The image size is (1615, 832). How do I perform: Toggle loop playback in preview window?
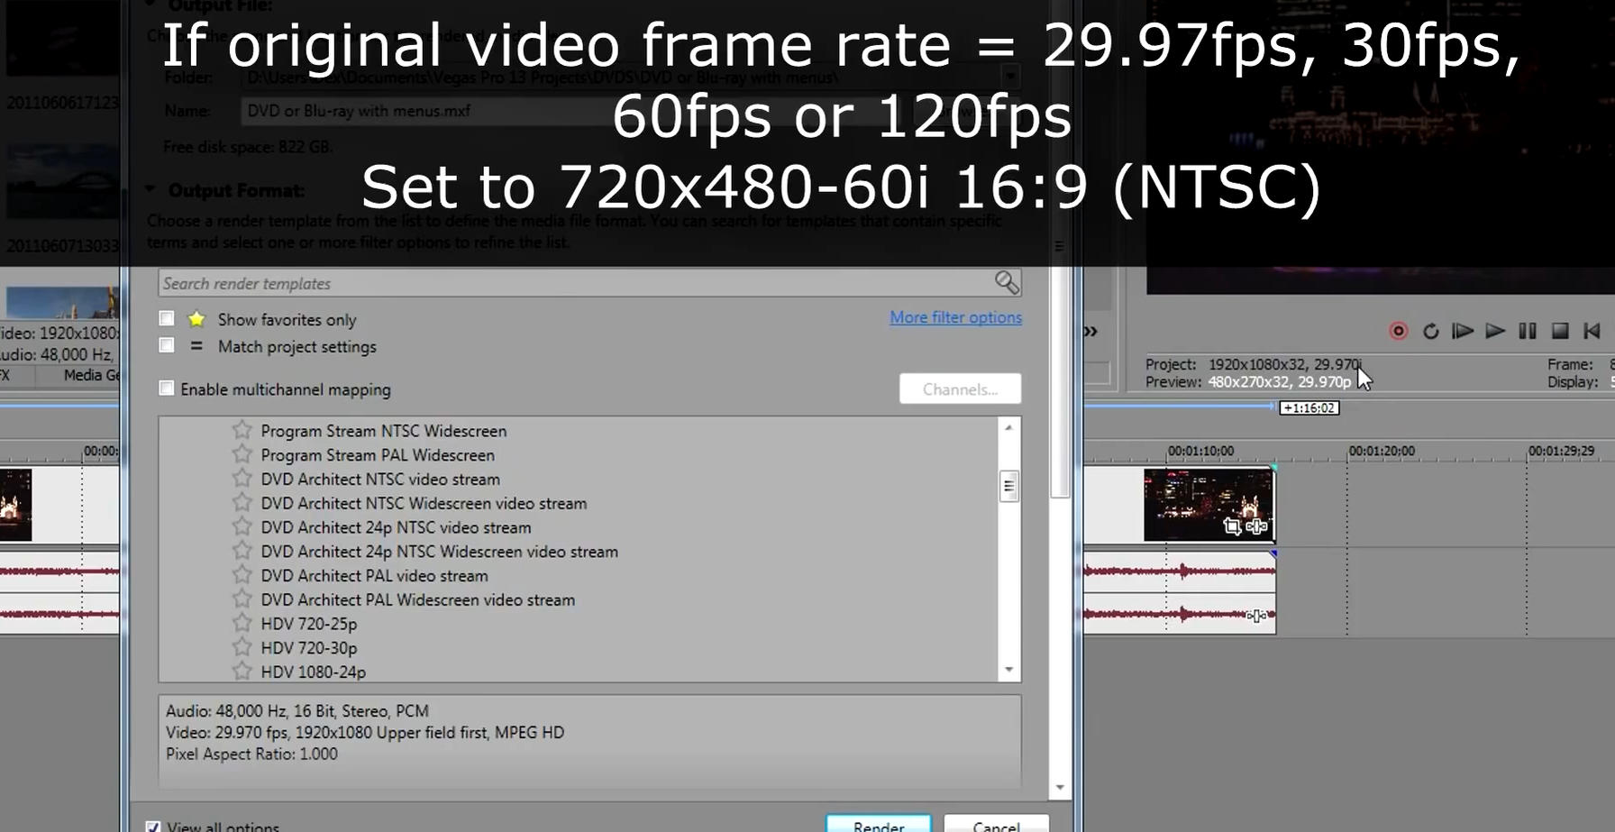pos(1430,331)
